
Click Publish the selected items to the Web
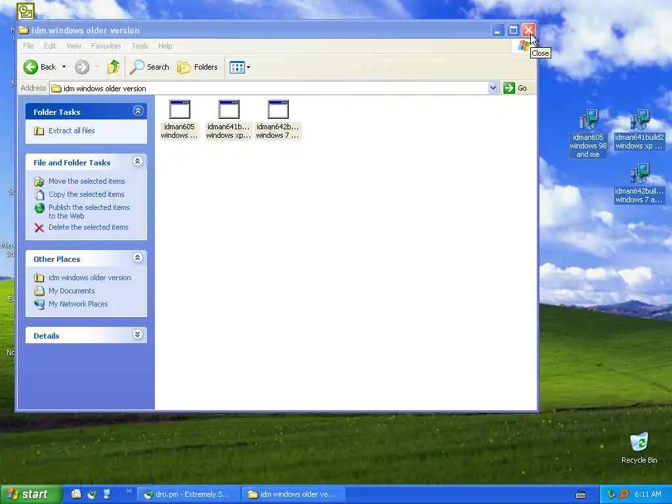click(x=89, y=212)
